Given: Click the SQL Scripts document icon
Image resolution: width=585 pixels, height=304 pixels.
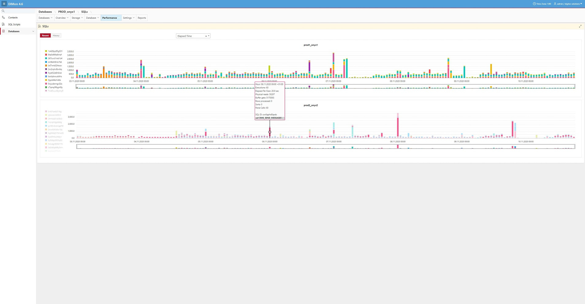Looking at the screenshot, I should click(x=3, y=24).
